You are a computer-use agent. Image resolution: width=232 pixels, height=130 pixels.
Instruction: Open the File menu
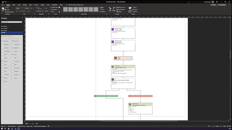pyautogui.click(x=3, y=5)
